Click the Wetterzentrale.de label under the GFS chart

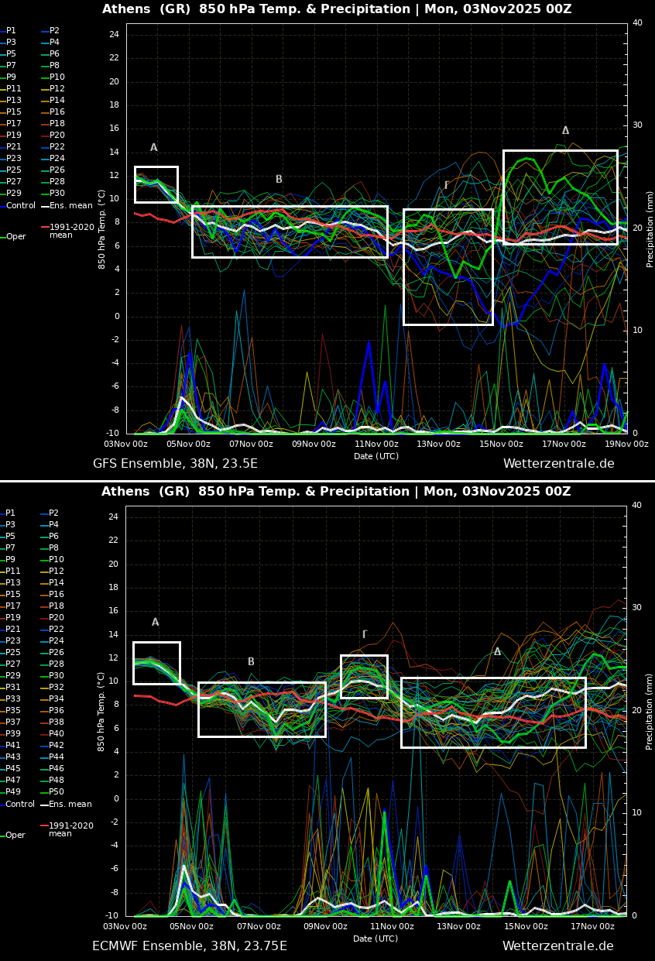[558, 464]
